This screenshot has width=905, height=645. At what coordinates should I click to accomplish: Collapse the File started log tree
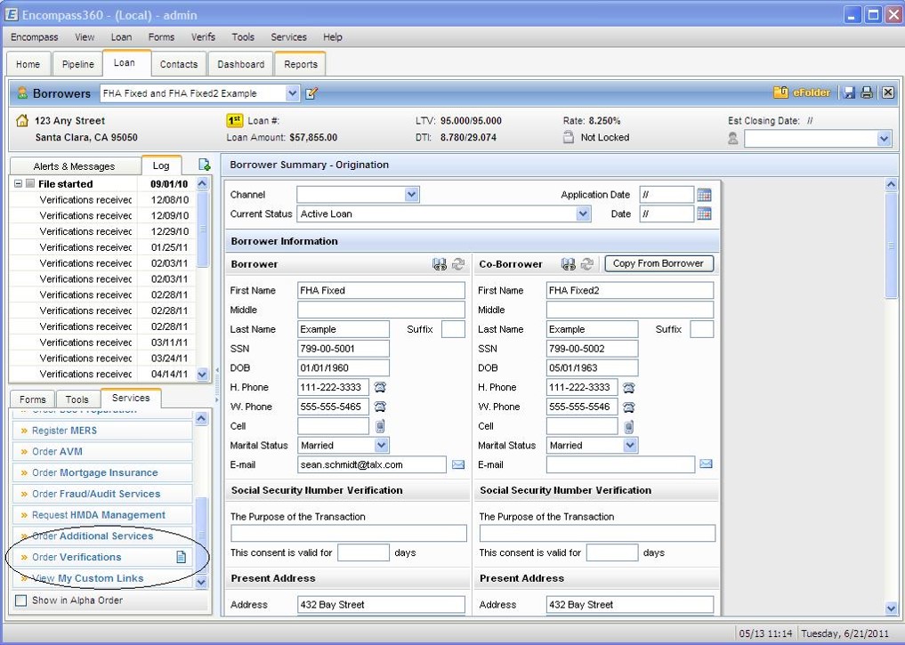pyautogui.click(x=18, y=183)
